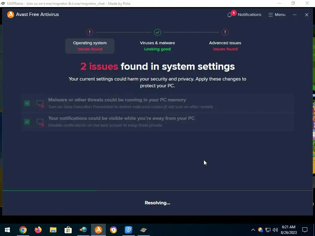
Task: Click 'Malware or other threats' issue title
Action: coord(117,100)
